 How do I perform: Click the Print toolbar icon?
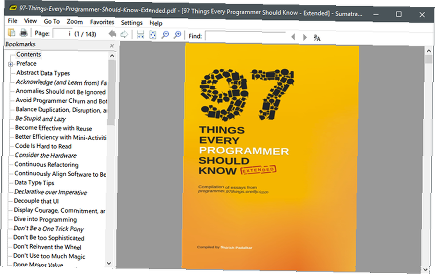(x=24, y=33)
